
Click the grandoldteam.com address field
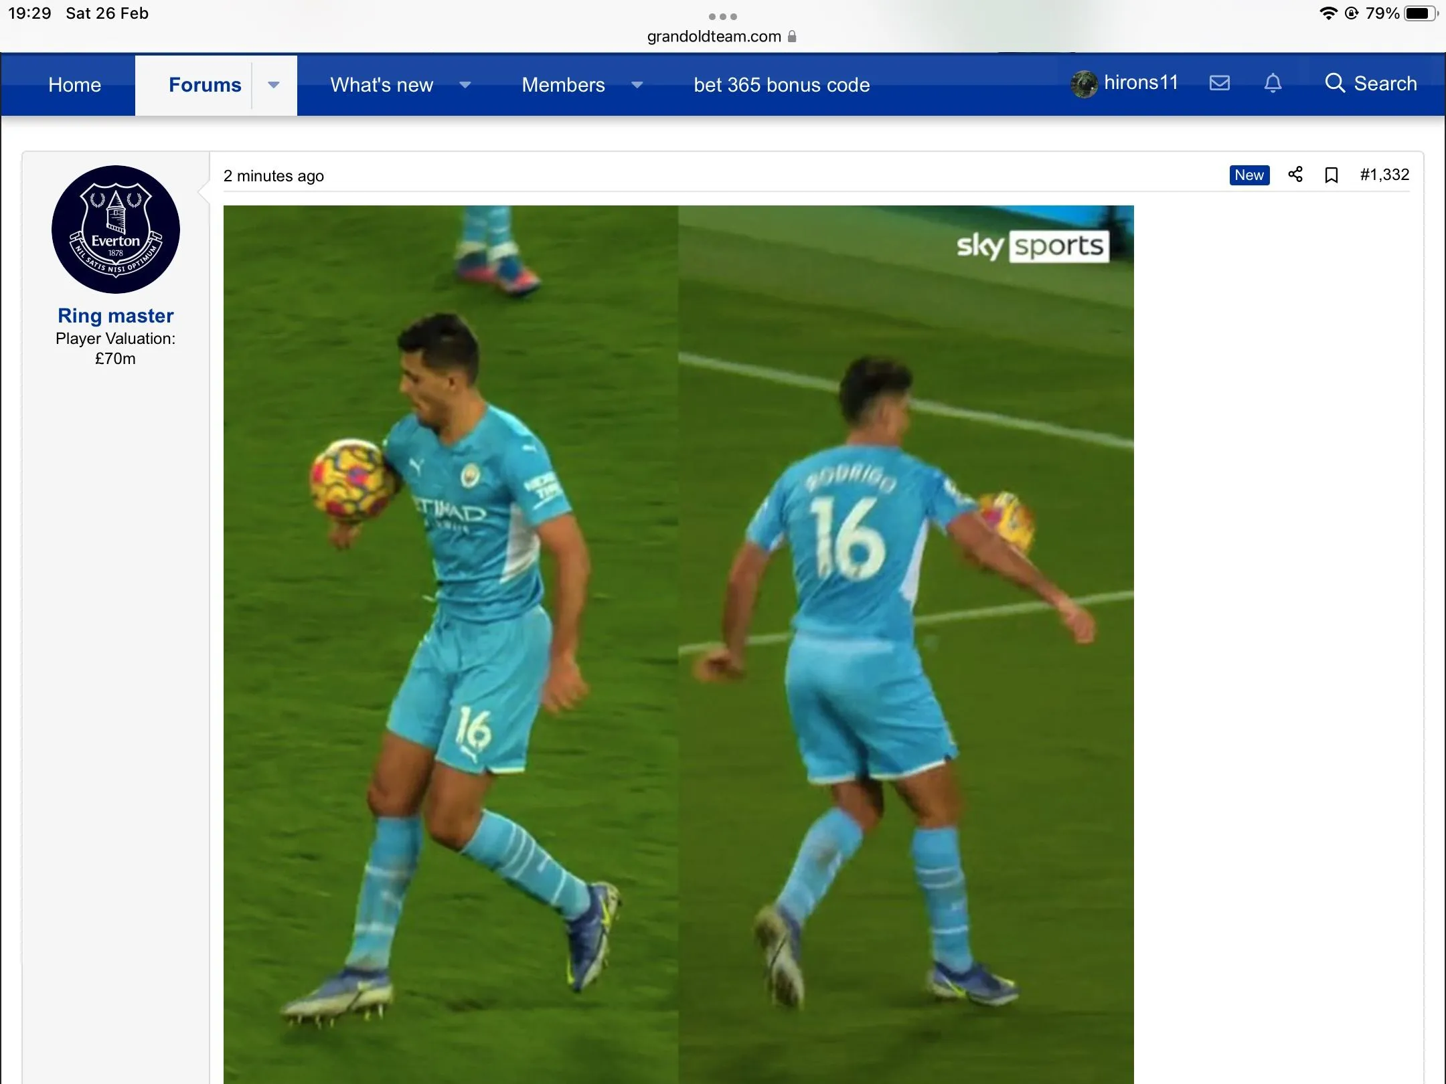point(714,36)
